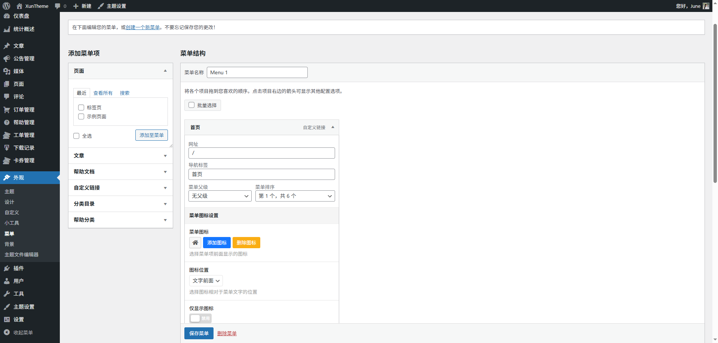This screenshot has width=718, height=343.
Task: Check the 标签页 page checkbox
Action: tap(81, 107)
